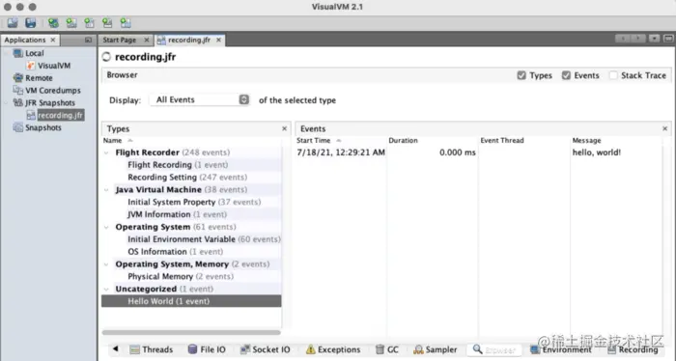Select OS Information (1 event)
Viewport: 676px width, 361px height.
pos(191,252)
